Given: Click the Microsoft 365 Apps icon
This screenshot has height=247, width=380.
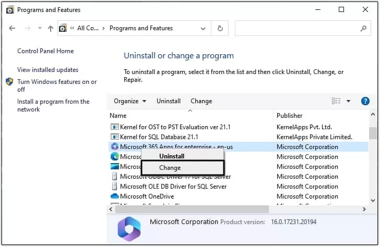Looking at the screenshot, I should 115,146.
